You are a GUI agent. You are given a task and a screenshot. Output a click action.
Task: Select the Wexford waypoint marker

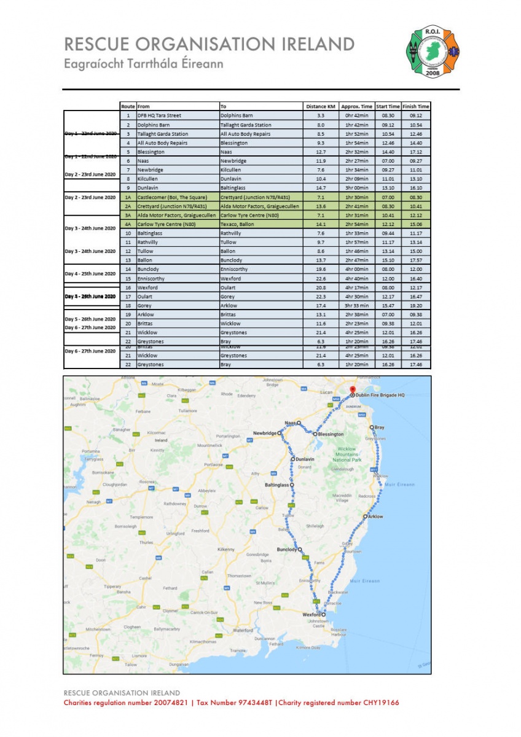click(324, 614)
